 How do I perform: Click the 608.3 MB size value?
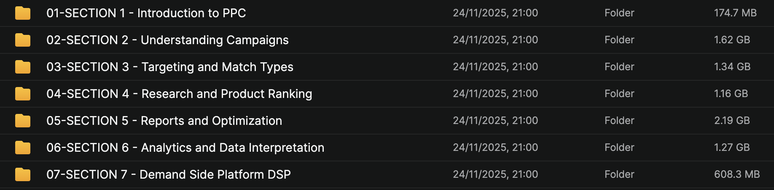(x=736, y=174)
